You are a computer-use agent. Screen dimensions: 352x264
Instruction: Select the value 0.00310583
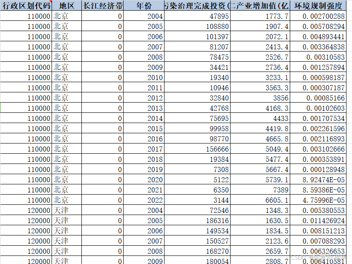click(x=318, y=57)
